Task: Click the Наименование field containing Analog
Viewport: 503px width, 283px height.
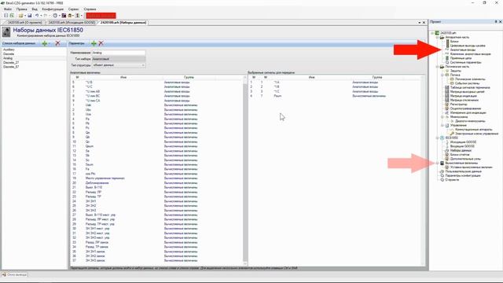Action: [119, 53]
